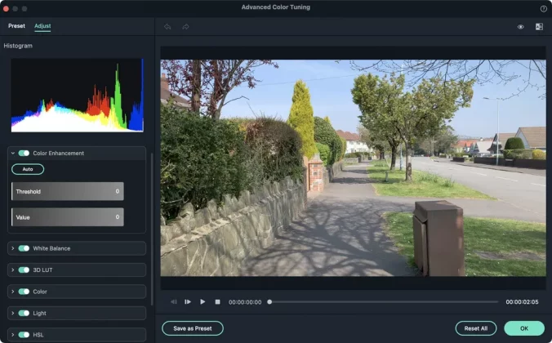Screen dimensions: 552x343
Task: Click the undo arrow icon
Action: (x=167, y=27)
